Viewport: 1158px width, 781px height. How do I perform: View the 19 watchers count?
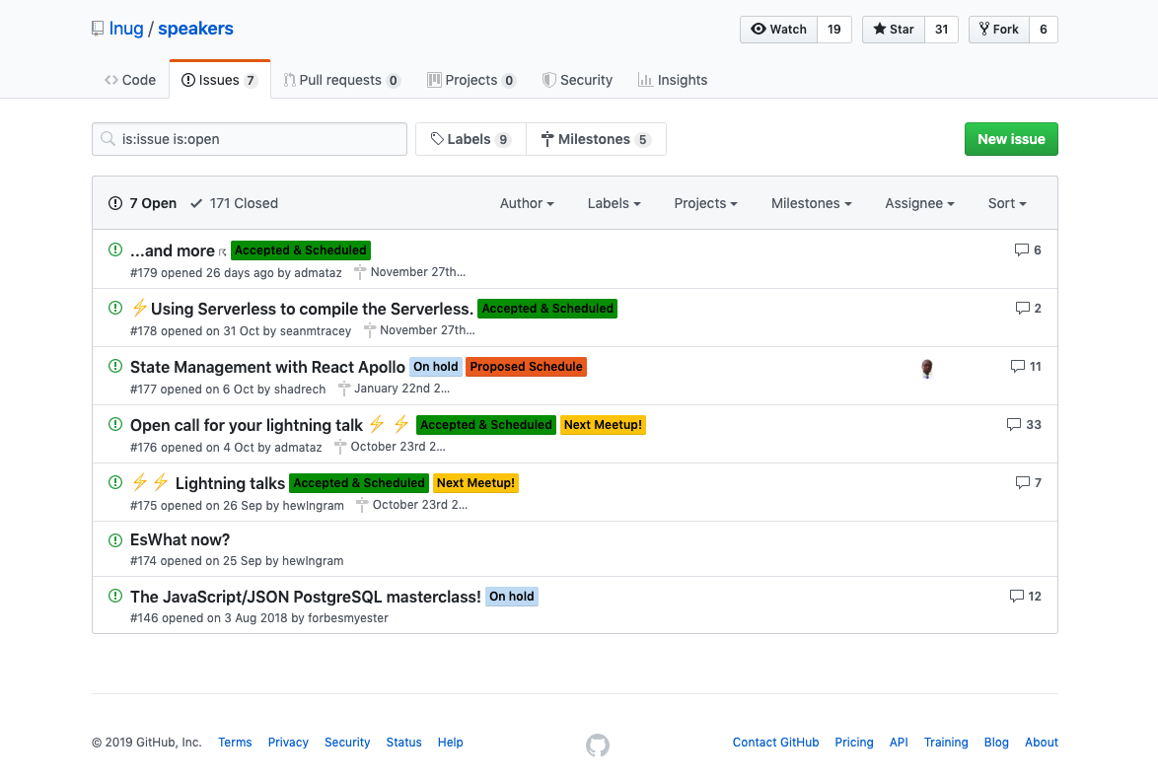click(x=834, y=30)
